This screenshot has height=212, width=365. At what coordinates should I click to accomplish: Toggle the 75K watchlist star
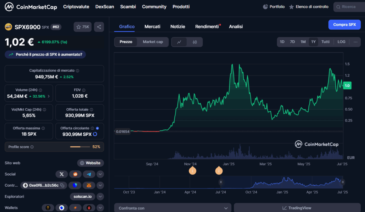(83, 27)
